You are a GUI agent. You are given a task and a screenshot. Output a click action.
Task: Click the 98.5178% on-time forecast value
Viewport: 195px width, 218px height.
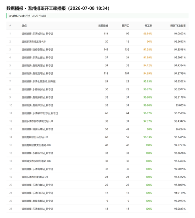[180, 97]
